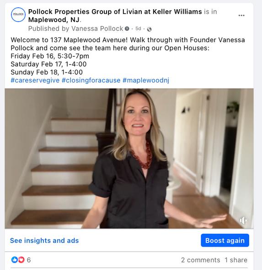The height and width of the screenshot is (270, 262).
Task: Click the #closingforacause hashtag
Action: [x=91, y=80]
